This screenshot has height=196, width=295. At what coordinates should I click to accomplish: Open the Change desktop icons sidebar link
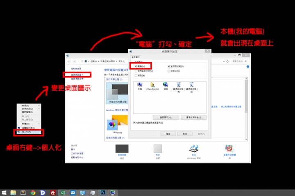pyautogui.click(x=77, y=75)
